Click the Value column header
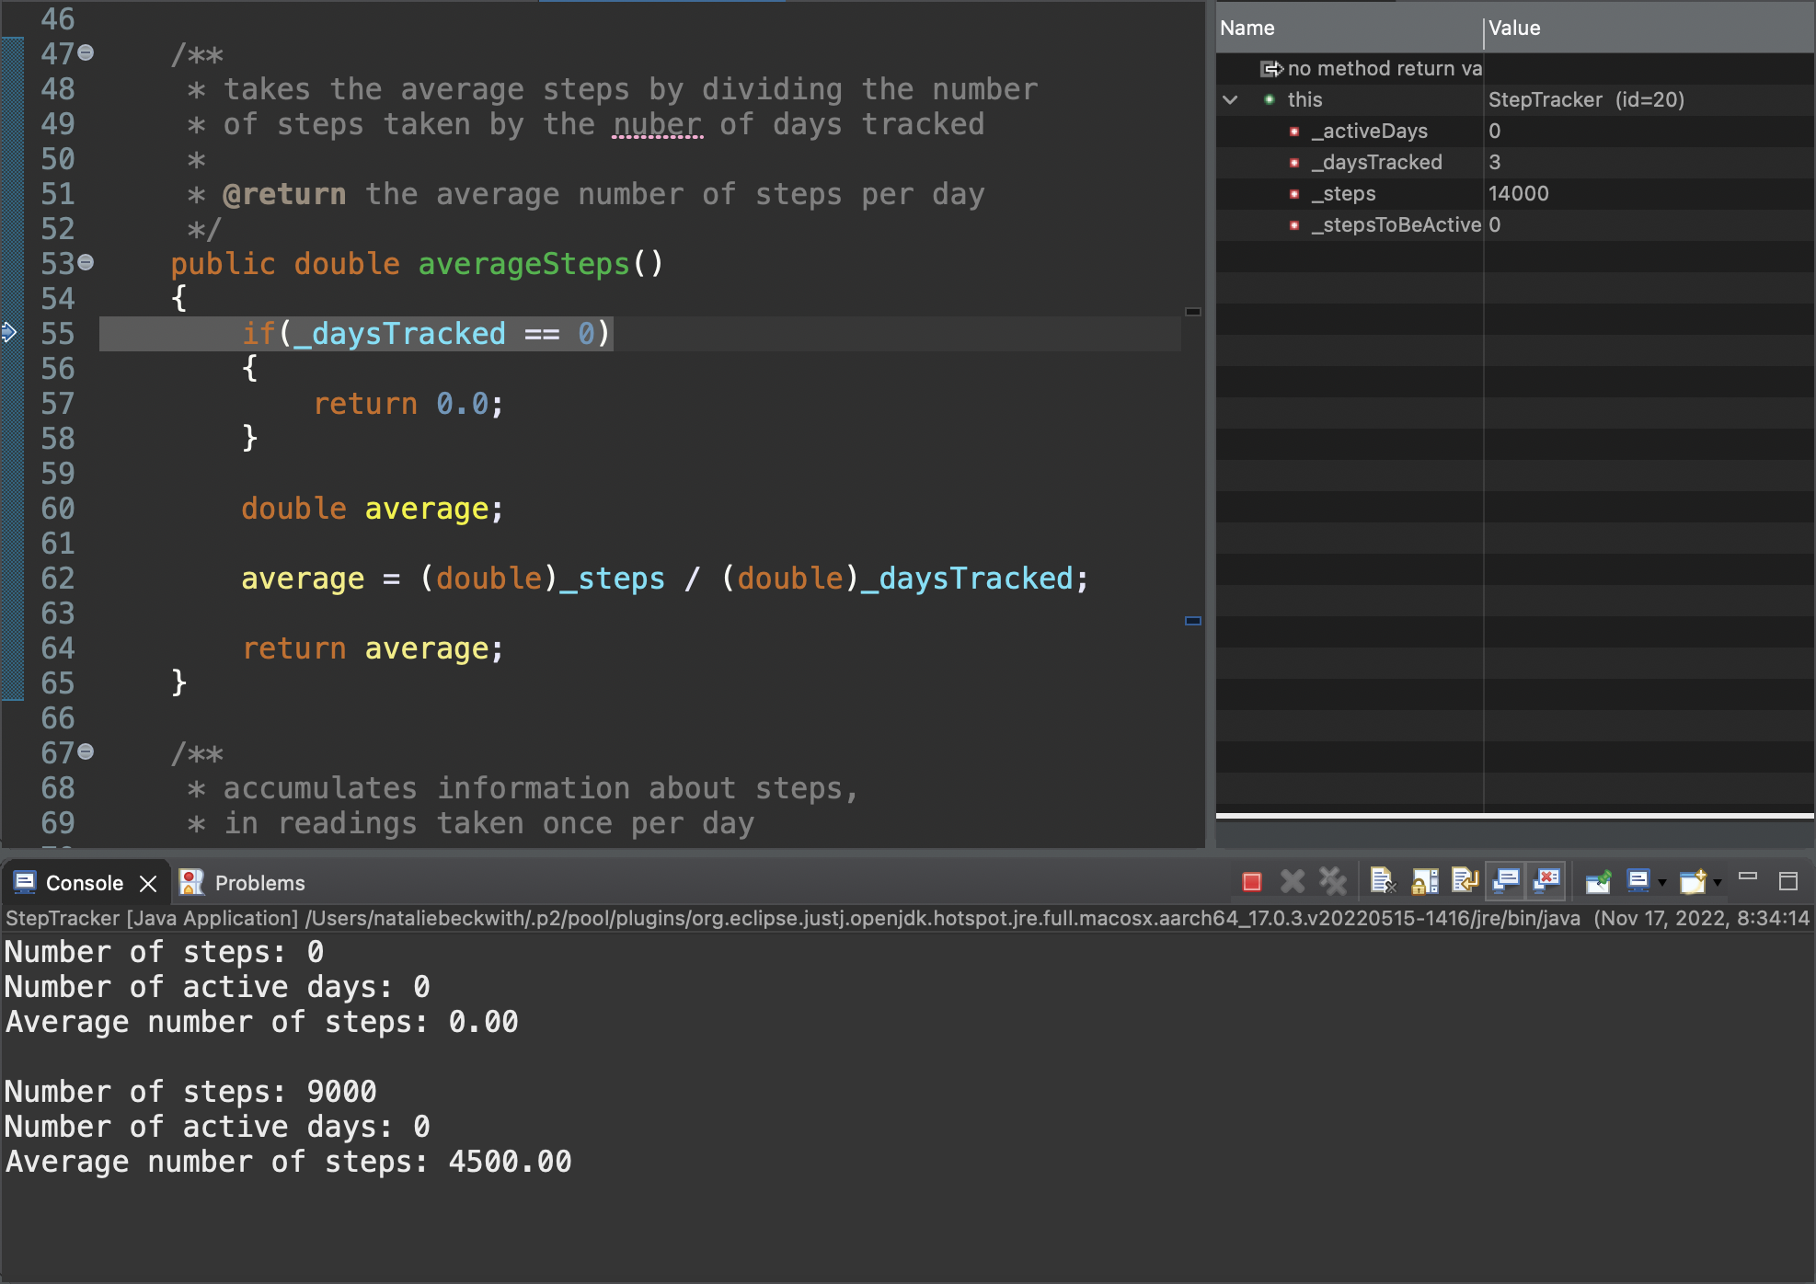1816x1284 pixels. point(1649,28)
